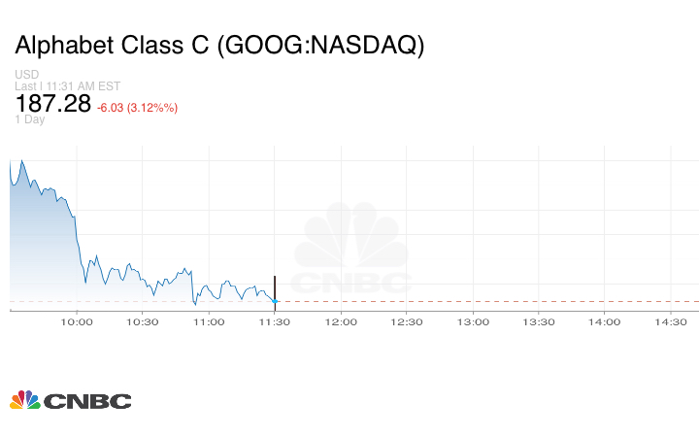Click the Alphabet Class C (GOOG:NASDAQ) title
This screenshot has height=437, width=699.
tap(219, 46)
